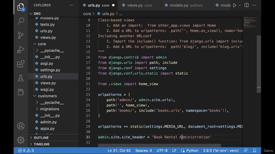
Task: Click the Explorer more actions ellipsis
Action: click(x=72, y=5)
